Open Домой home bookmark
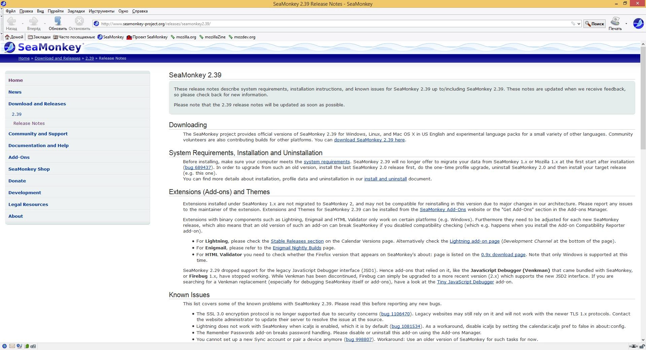 pos(14,37)
